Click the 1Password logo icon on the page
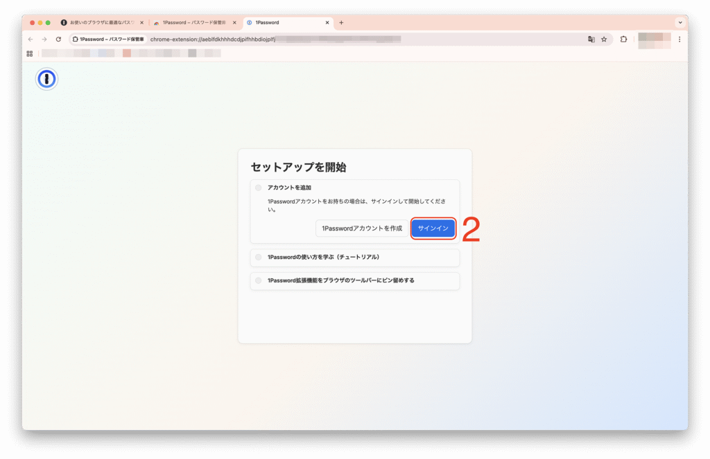The width and height of the screenshot is (710, 459). (x=46, y=79)
